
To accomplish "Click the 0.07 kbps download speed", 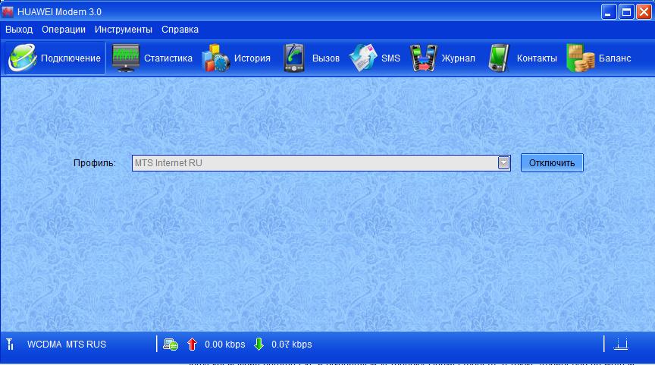I will pyautogui.click(x=292, y=345).
